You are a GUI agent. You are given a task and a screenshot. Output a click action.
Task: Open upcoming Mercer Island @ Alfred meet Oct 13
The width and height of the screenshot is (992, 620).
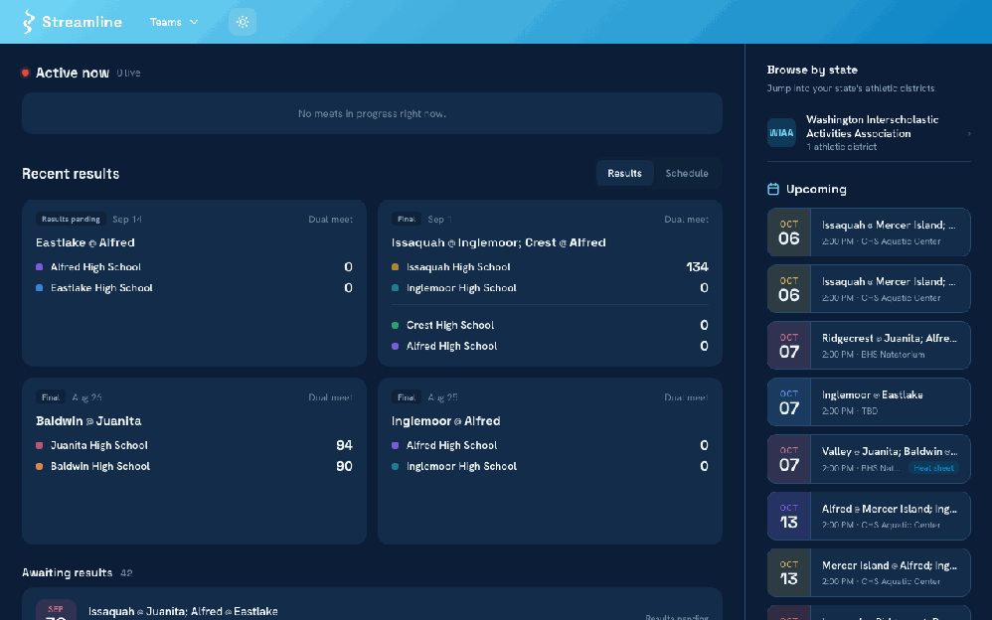869,572
